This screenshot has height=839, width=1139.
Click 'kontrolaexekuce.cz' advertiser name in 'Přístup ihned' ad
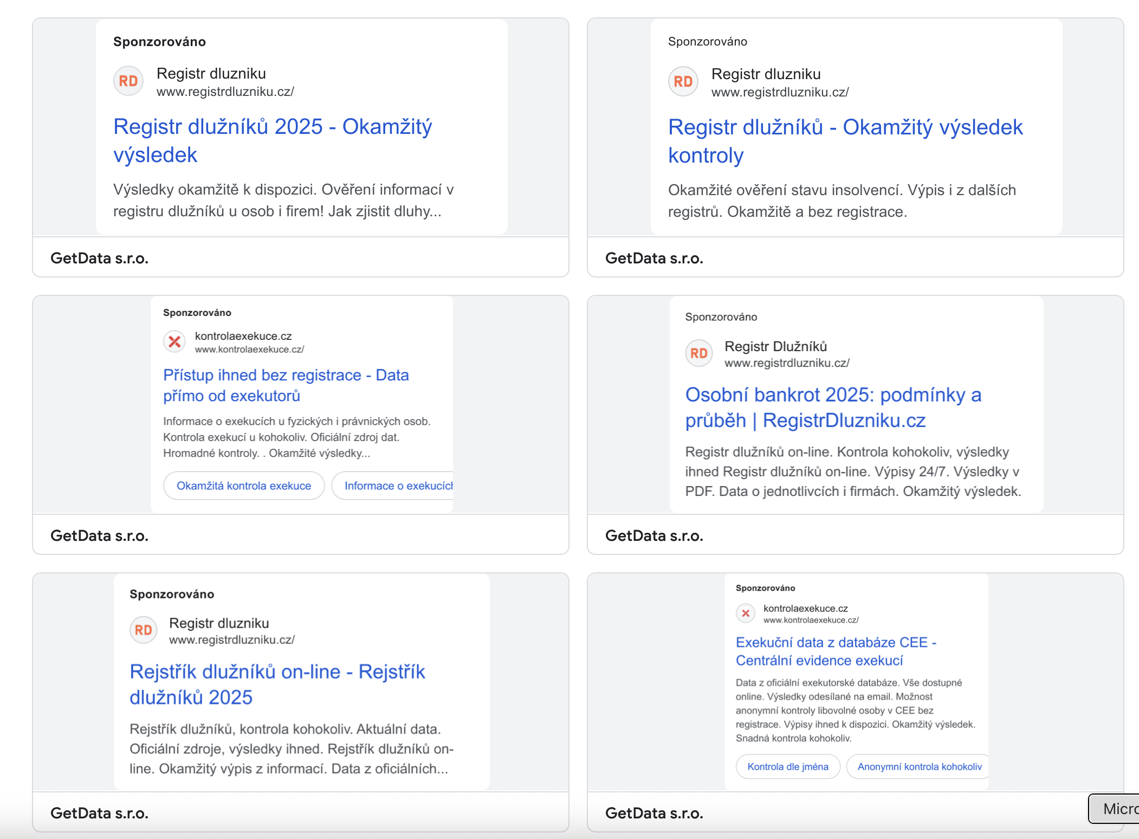[x=243, y=336]
